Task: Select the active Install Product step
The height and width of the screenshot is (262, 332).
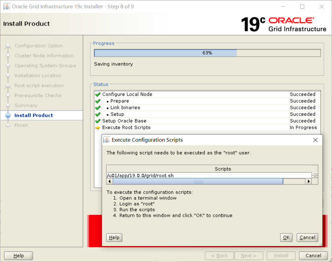Action: pyautogui.click(x=34, y=115)
